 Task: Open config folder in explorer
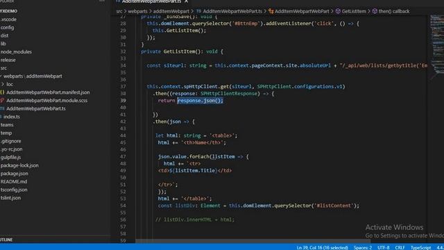pos(7,28)
